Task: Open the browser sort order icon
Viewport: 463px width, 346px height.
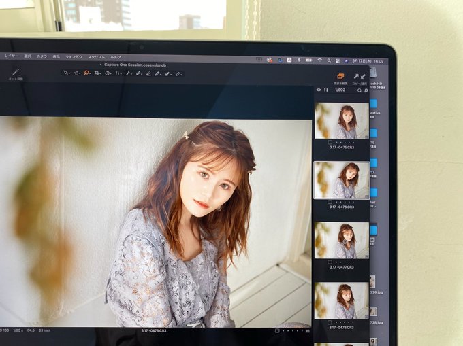Action: (x=326, y=90)
